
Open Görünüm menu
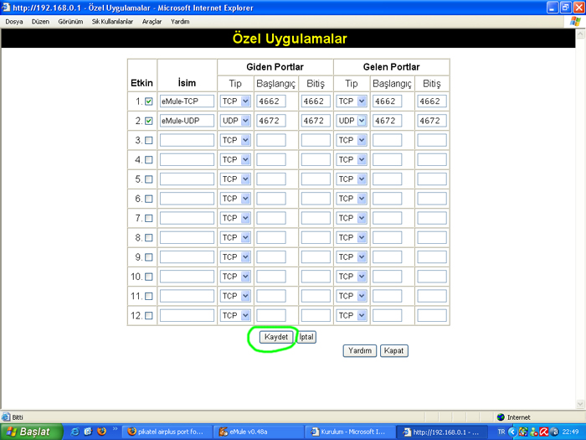[x=70, y=22]
